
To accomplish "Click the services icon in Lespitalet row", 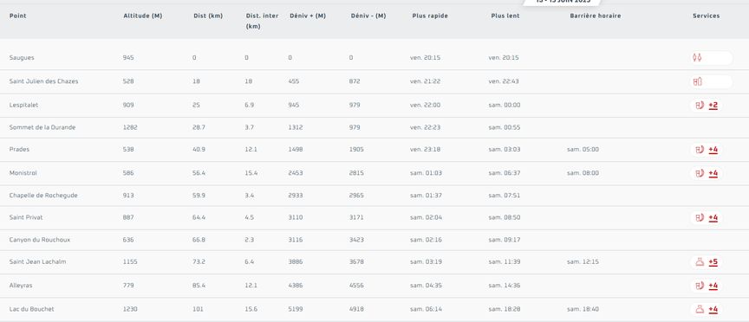I will click(x=700, y=106).
